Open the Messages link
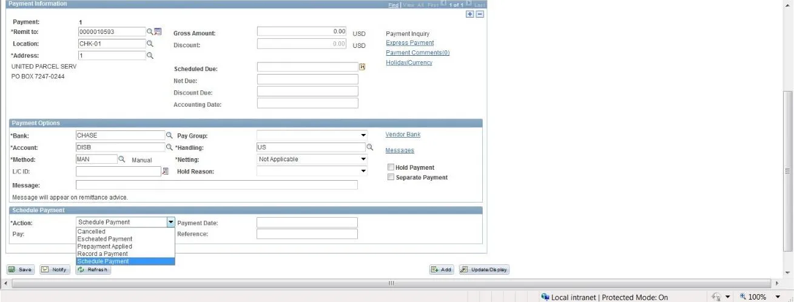Viewport: 794px width, 302px height. (x=400, y=150)
